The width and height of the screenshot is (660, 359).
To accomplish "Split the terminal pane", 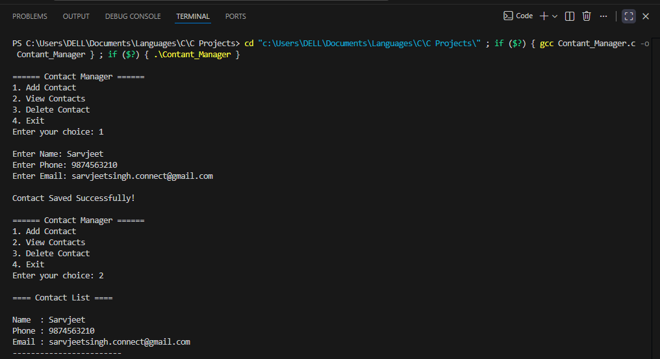I will click(x=570, y=16).
